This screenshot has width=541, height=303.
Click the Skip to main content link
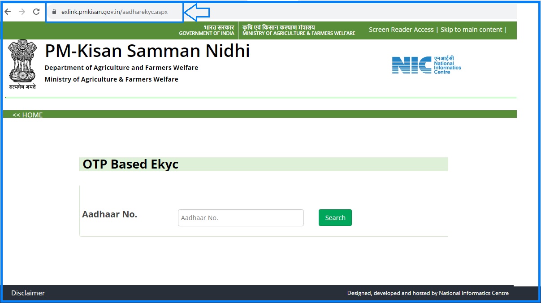[471, 30]
